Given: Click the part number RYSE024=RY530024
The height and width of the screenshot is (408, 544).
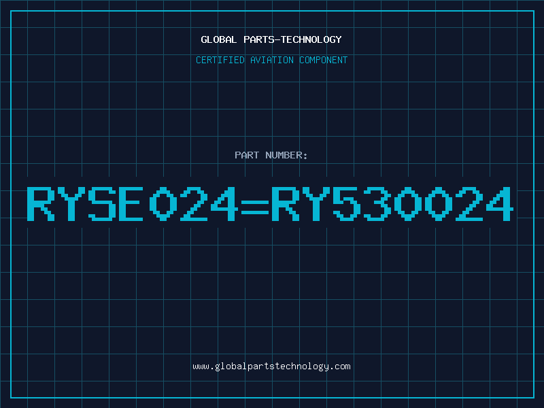Looking at the screenshot, I should pyautogui.click(x=270, y=204).
